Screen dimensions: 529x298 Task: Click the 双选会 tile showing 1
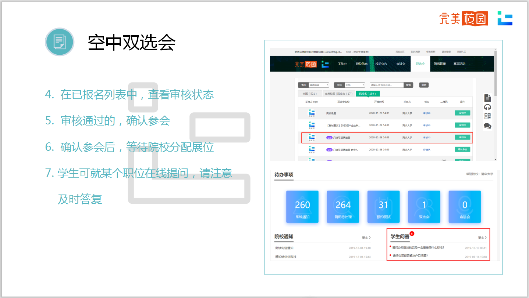pyautogui.click(x=424, y=207)
